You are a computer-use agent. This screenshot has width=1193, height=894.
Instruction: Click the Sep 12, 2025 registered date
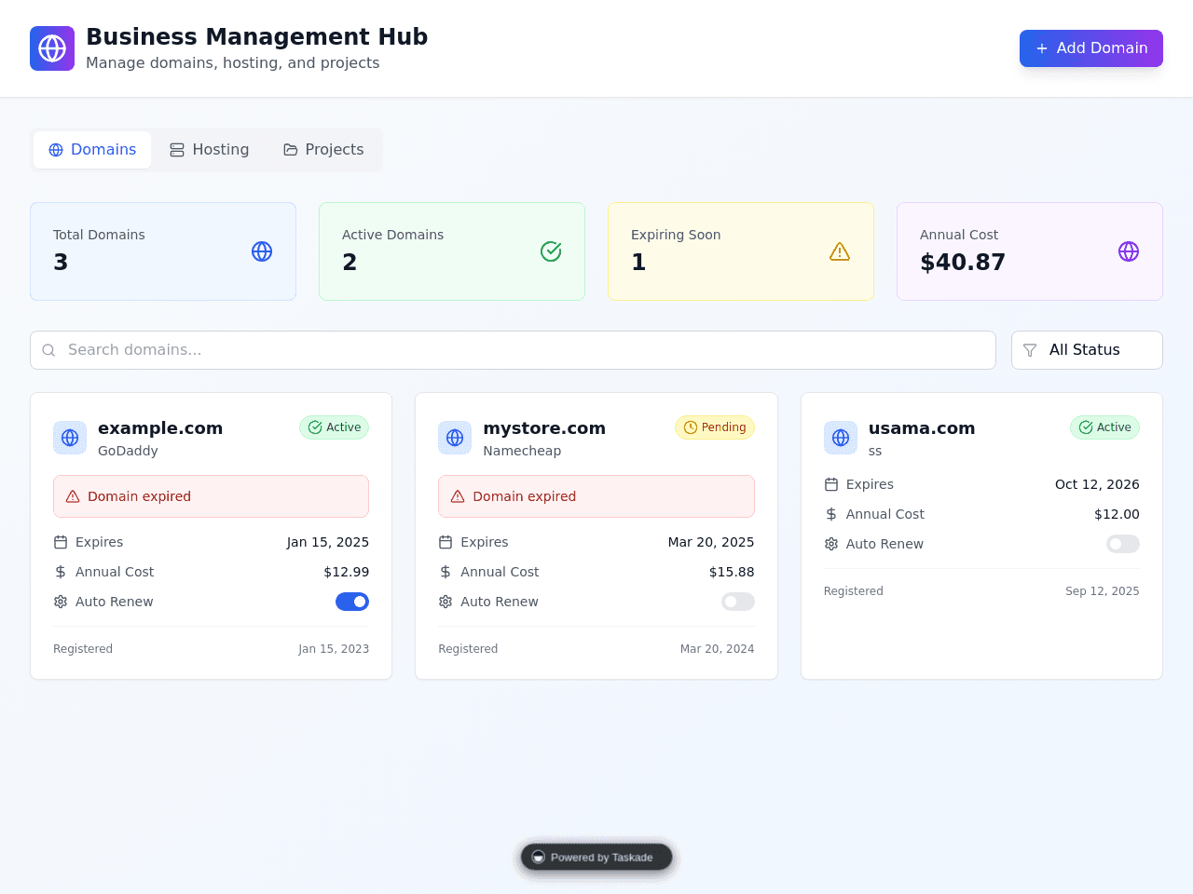[x=1103, y=591]
